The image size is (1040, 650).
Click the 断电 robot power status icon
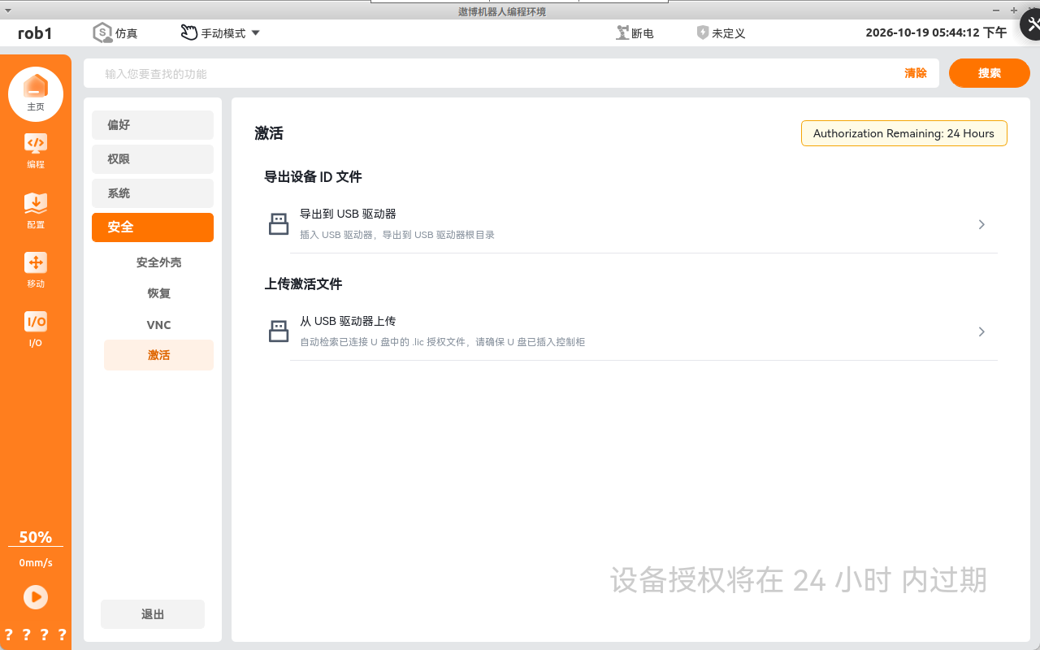tap(622, 33)
